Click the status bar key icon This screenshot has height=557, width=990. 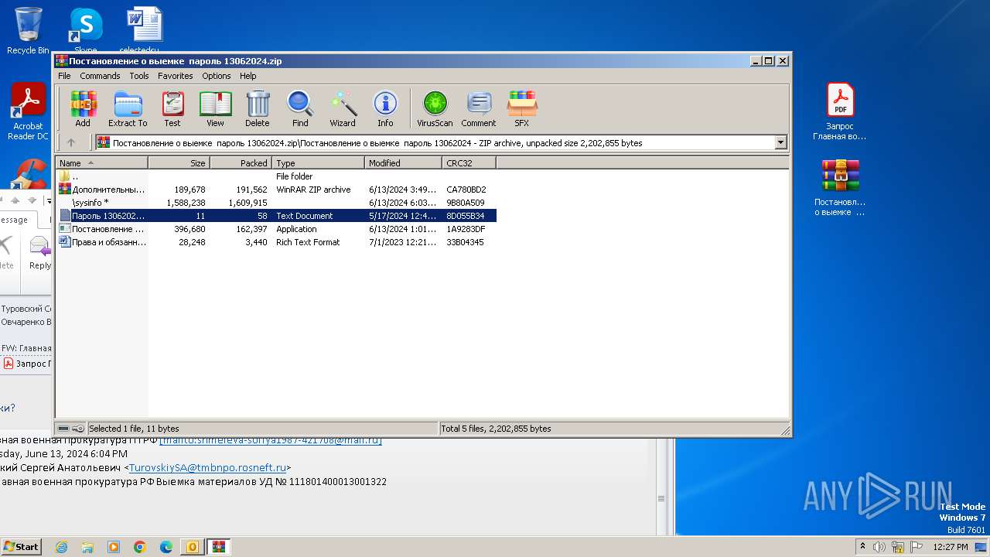[x=78, y=429]
